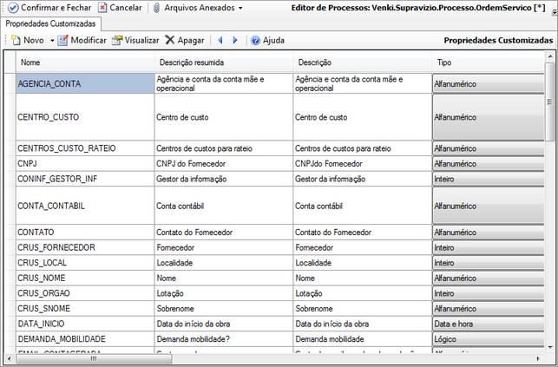Open Tipo dropdown for CENTRO_CUSTO row

489,117
